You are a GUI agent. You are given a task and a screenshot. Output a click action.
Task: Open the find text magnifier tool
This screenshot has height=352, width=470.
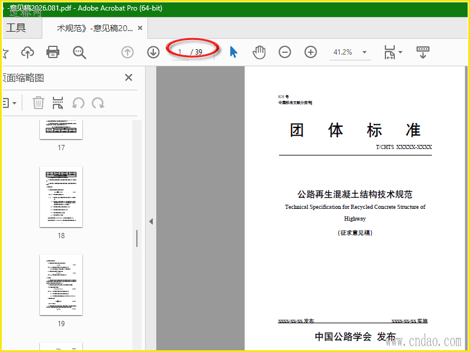(x=79, y=52)
